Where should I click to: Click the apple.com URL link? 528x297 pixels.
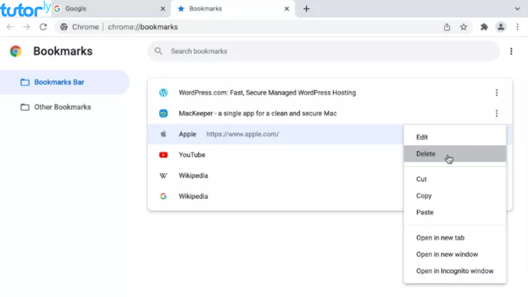tap(242, 134)
